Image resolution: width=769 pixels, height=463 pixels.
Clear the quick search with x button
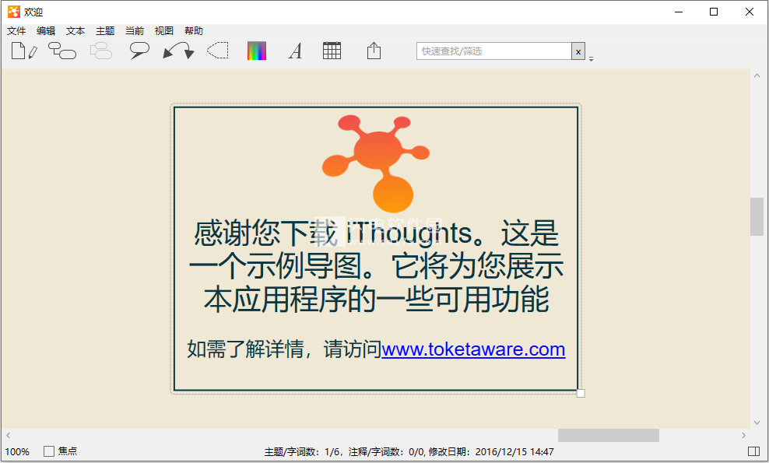578,51
